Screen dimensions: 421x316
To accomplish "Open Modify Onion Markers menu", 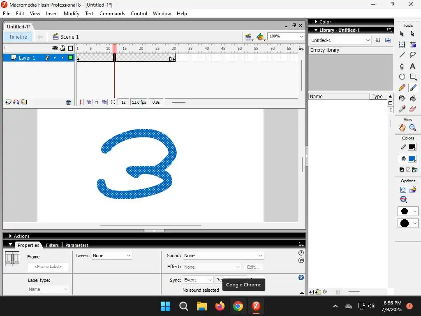I will point(113,102).
